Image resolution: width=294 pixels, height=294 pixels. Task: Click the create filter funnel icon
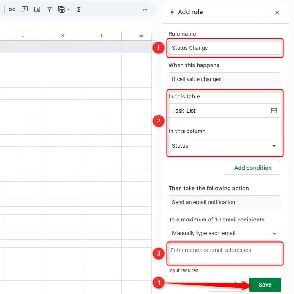point(50,9)
